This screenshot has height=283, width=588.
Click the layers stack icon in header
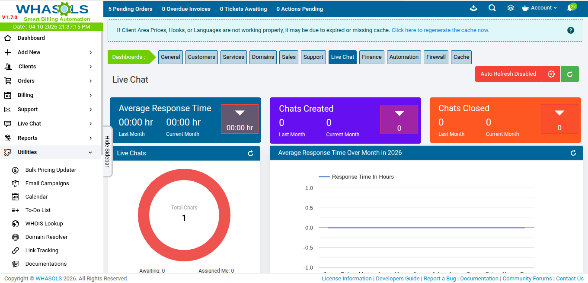511,8
